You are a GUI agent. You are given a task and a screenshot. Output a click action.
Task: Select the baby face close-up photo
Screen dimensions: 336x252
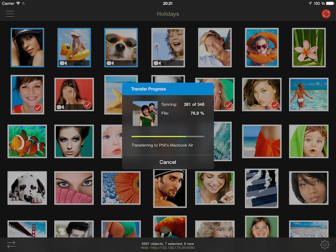pos(112,142)
